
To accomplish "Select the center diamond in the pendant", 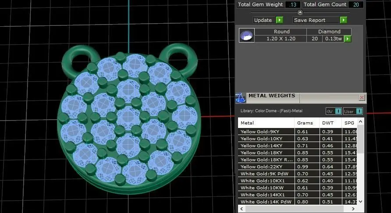I will [128, 118].
